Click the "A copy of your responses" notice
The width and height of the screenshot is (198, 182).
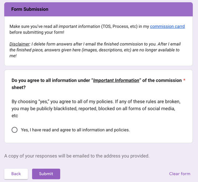pos(77,156)
